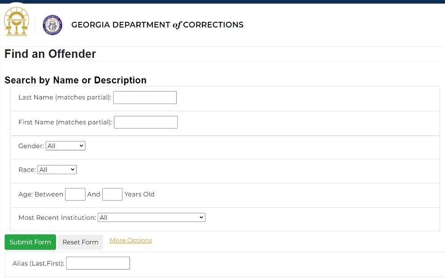Click the Most Recent Institution dropdown arrow
Viewport: 445px width, 278px height.
200,217
